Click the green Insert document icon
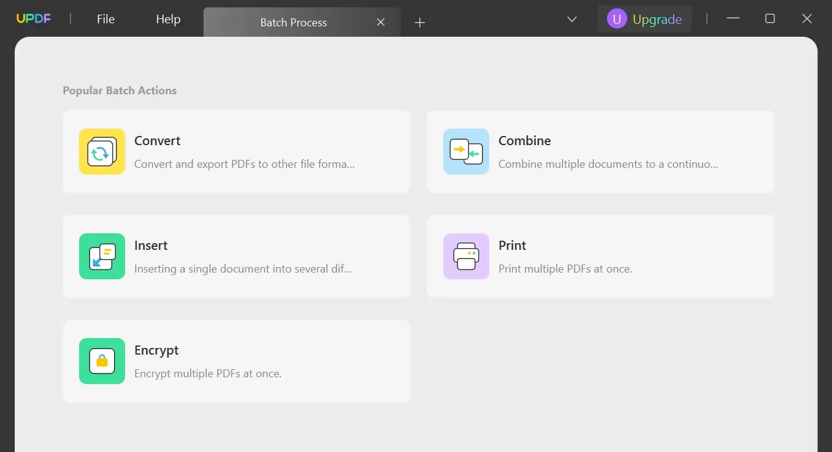 102,256
